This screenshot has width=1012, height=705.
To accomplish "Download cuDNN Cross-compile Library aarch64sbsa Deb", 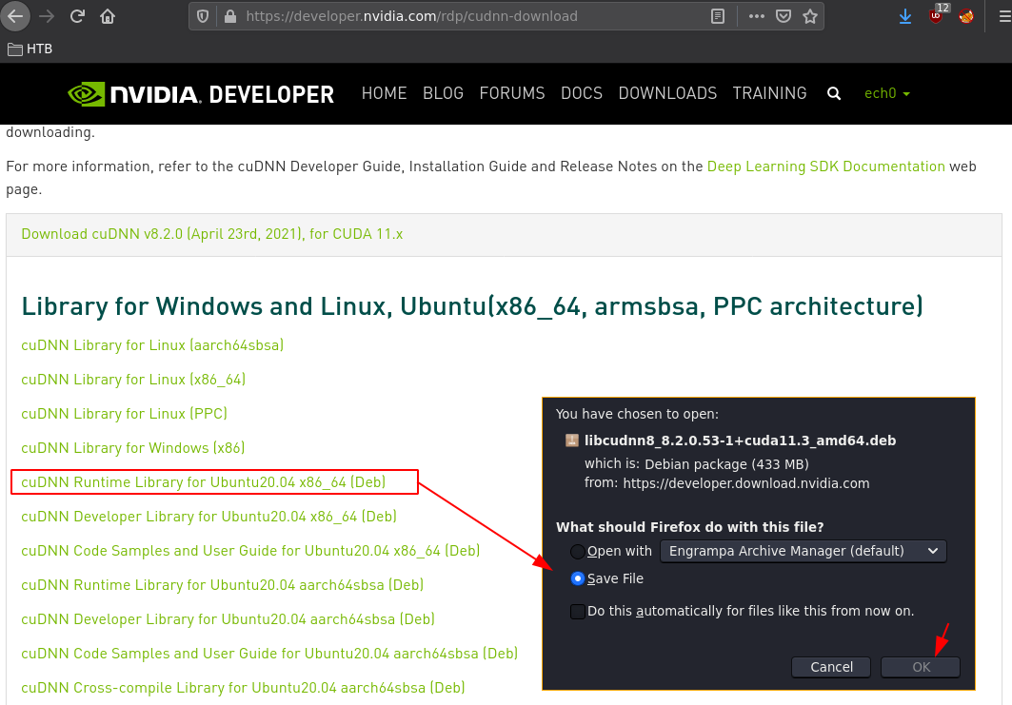I will pos(244,687).
